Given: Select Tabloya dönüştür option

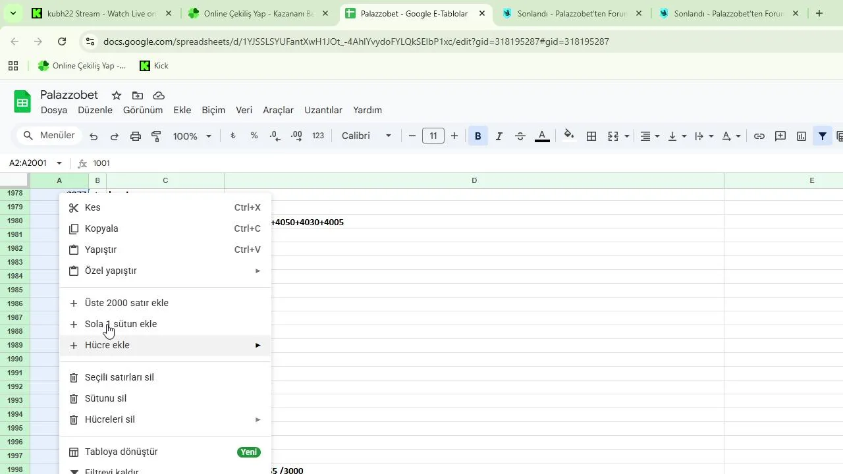Looking at the screenshot, I should [165, 452].
